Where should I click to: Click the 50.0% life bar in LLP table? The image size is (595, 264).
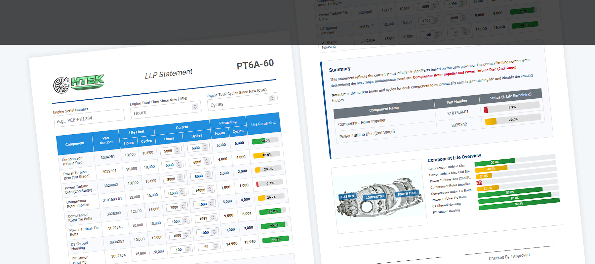pos(265,141)
